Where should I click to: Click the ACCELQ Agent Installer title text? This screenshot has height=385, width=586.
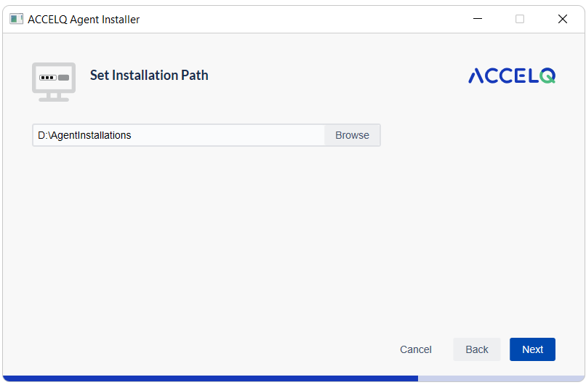(x=84, y=19)
